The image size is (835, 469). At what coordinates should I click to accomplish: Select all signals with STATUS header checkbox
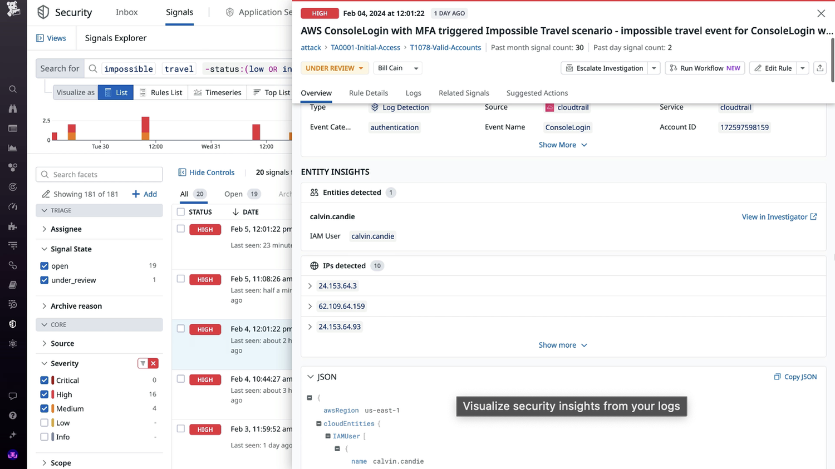(x=181, y=212)
